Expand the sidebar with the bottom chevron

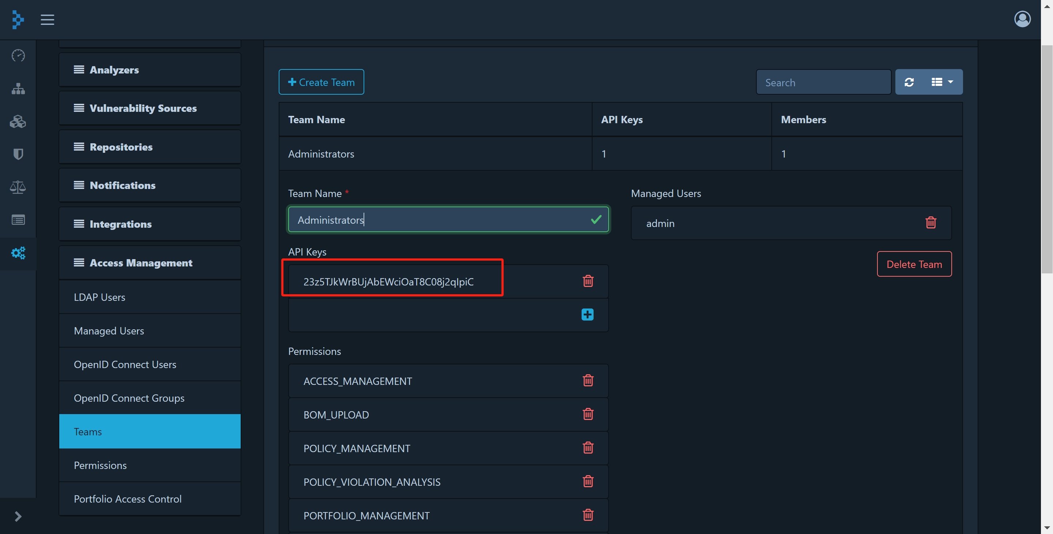18,516
